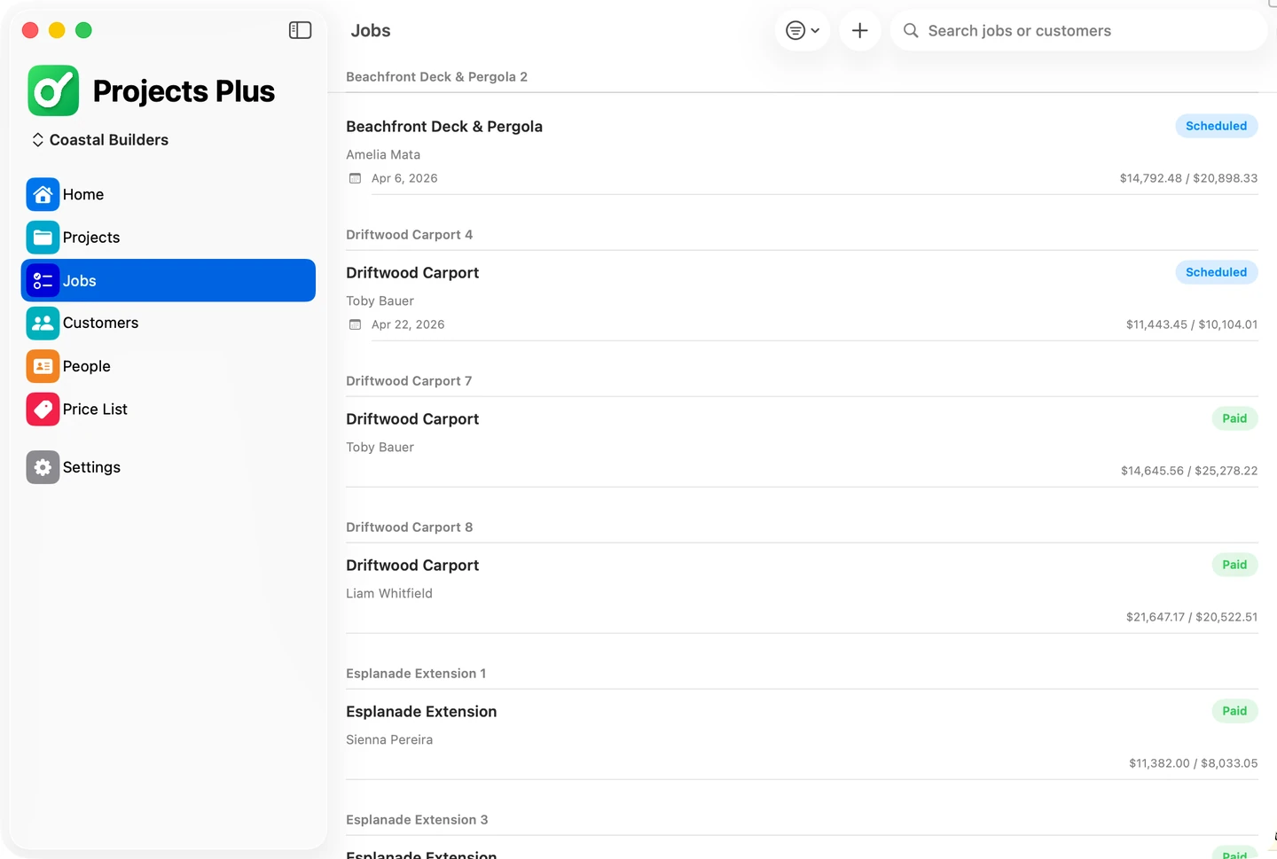Click Scheduled badge on Driftwood Carport 4 job

pos(1217,272)
